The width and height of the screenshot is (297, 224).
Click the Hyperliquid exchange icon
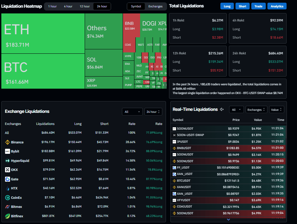tap(7, 161)
